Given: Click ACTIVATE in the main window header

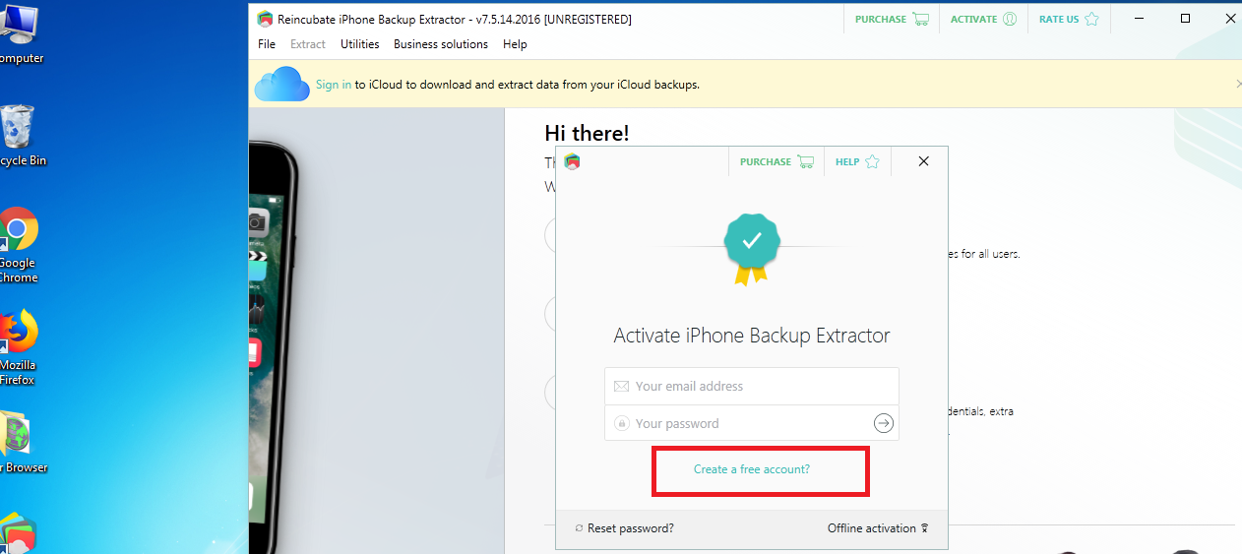Looking at the screenshot, I should 983,19.
